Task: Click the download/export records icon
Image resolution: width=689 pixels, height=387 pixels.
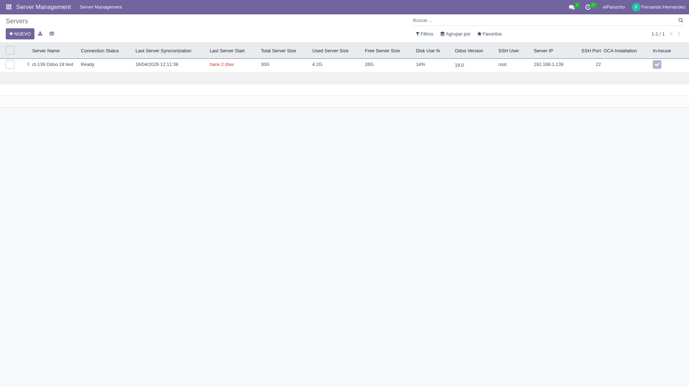Action: tap(40, 34)
